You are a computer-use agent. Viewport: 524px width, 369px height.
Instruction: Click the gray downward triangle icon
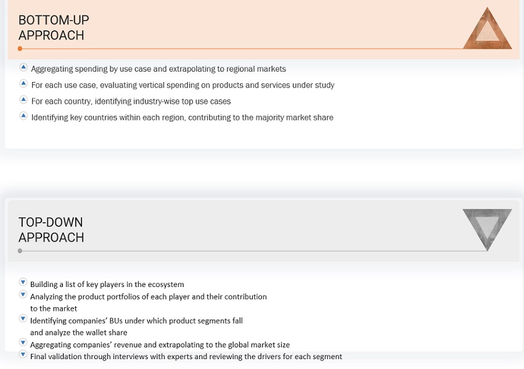[487, 226]
